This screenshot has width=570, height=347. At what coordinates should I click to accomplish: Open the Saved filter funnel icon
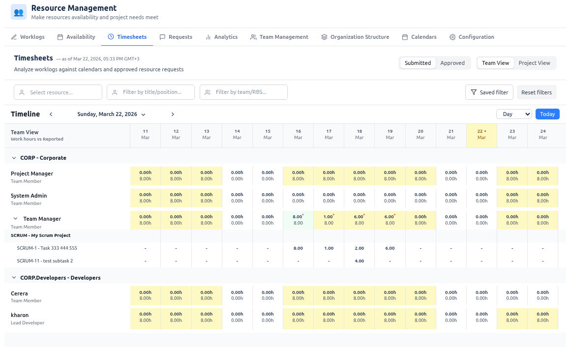click(x=475, y=92)
